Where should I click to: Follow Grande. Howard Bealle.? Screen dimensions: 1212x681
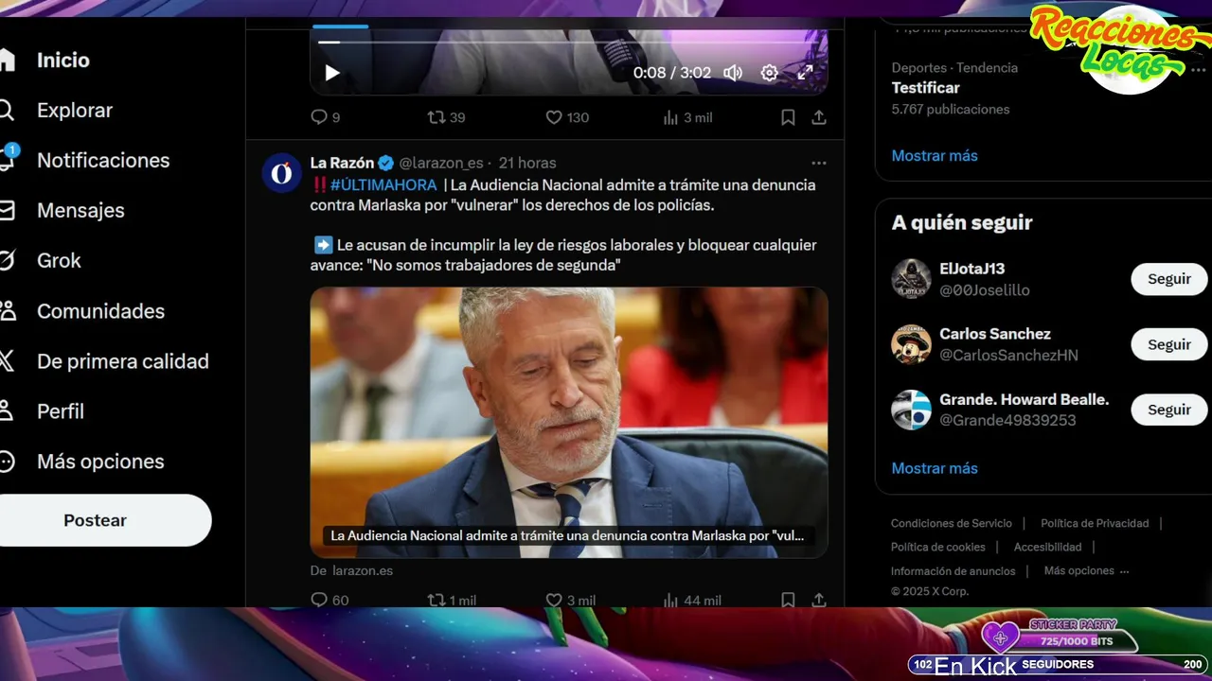[1169, 410]
